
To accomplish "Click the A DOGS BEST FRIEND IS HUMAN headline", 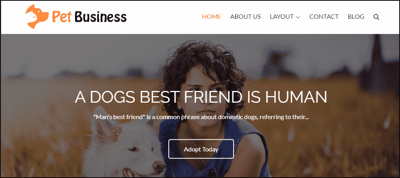I will point(201,97).
